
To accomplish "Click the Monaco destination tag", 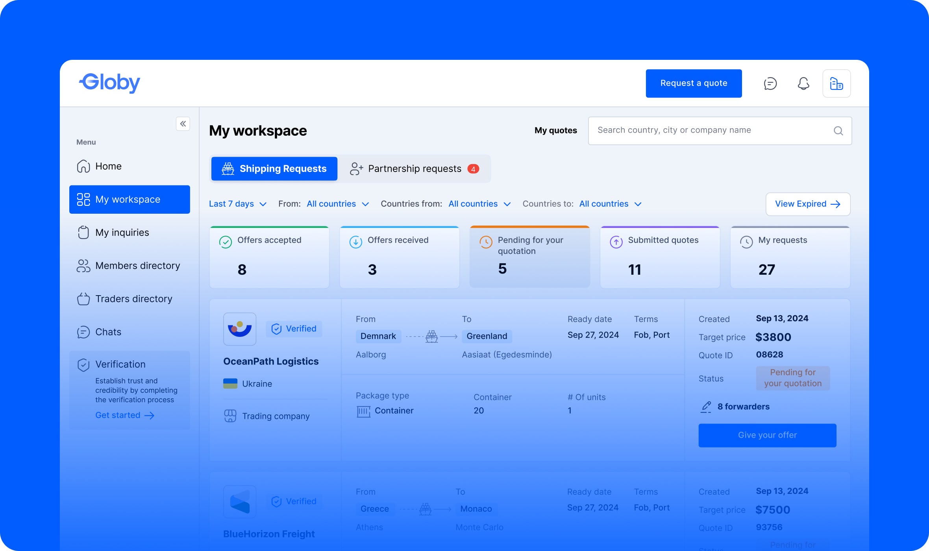I will click(x=476, y=509).
